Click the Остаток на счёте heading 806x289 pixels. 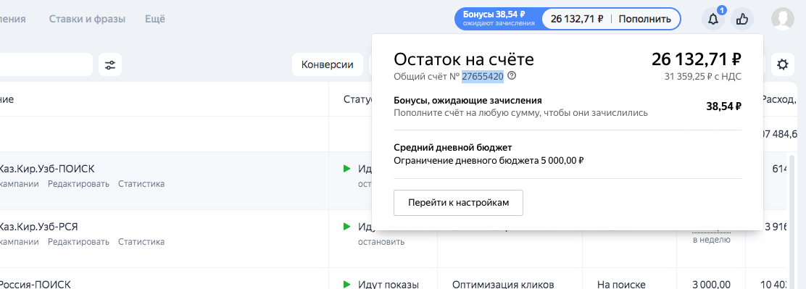coord(464,59)
